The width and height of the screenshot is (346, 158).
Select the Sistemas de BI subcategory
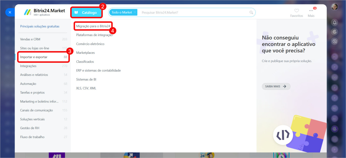point(86,79)
